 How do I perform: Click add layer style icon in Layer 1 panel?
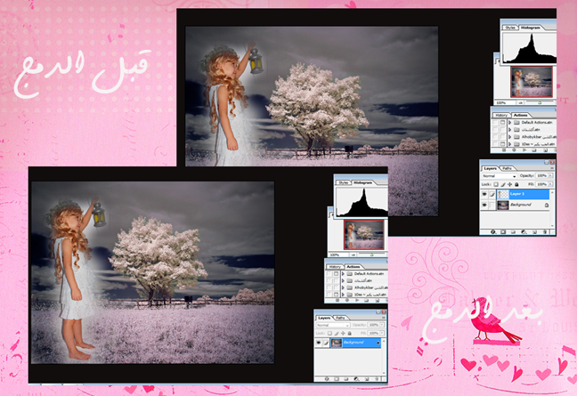495,232
